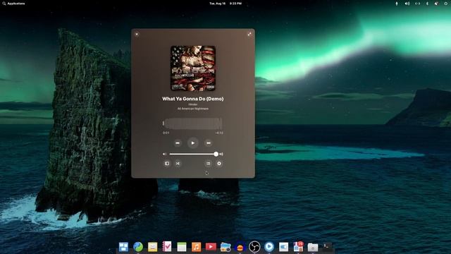
Task: Open AppCenter with the update badge
Action: tap(298, 246)
